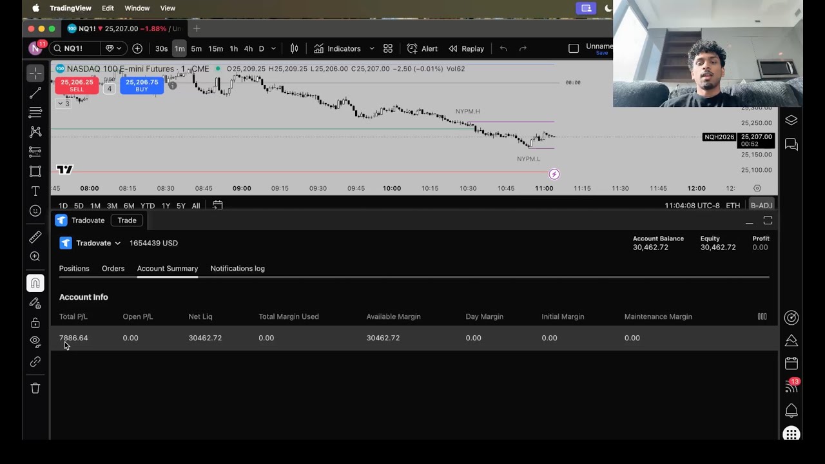Screen dimensions: 825x464
Task: Open the View menu
Action: [168, 8]
